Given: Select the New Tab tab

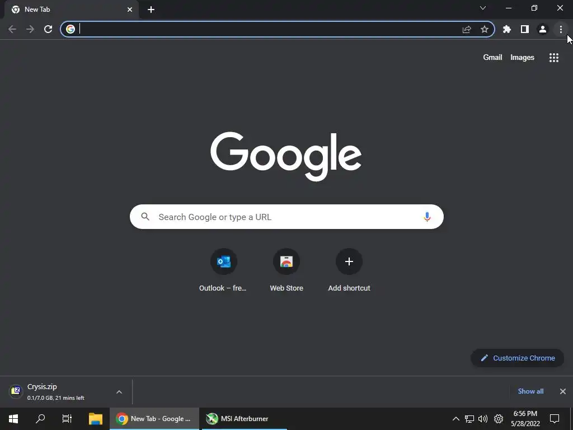Looking at the screenshot, I should click(x=71, y=10).
